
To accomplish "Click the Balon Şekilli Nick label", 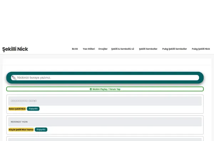I will (x=17, y=109).
